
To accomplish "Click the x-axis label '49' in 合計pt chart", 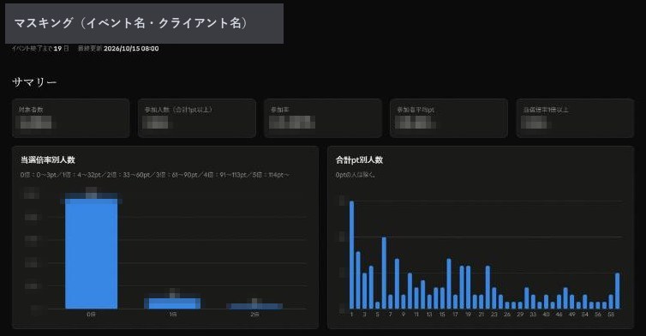I will [x=571, y=315].
